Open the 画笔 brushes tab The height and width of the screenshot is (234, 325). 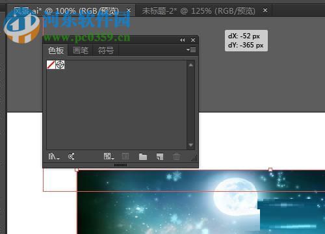[x=81, y=51]
